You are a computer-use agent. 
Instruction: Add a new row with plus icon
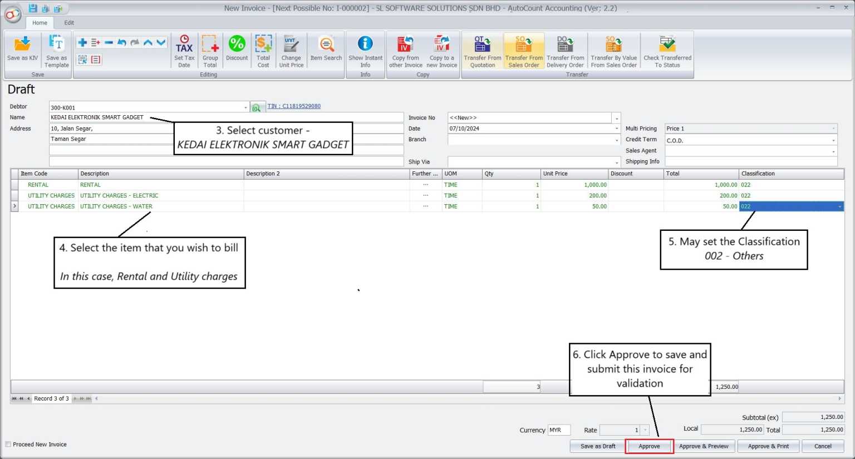82,42
